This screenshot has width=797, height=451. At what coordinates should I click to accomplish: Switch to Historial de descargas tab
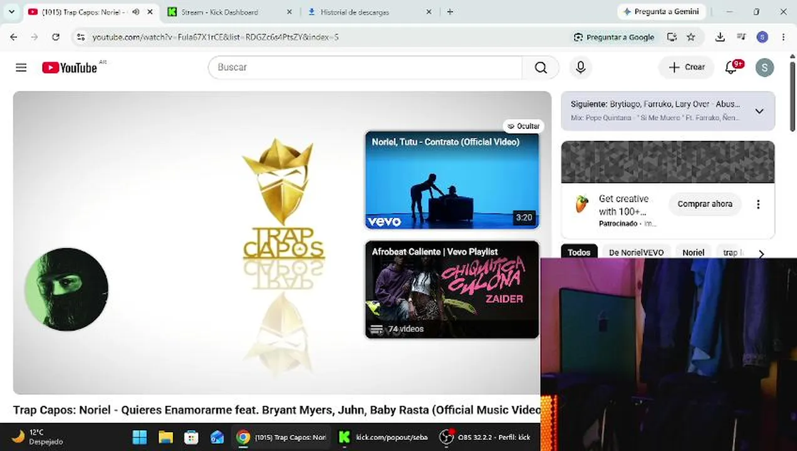[355, 12]
